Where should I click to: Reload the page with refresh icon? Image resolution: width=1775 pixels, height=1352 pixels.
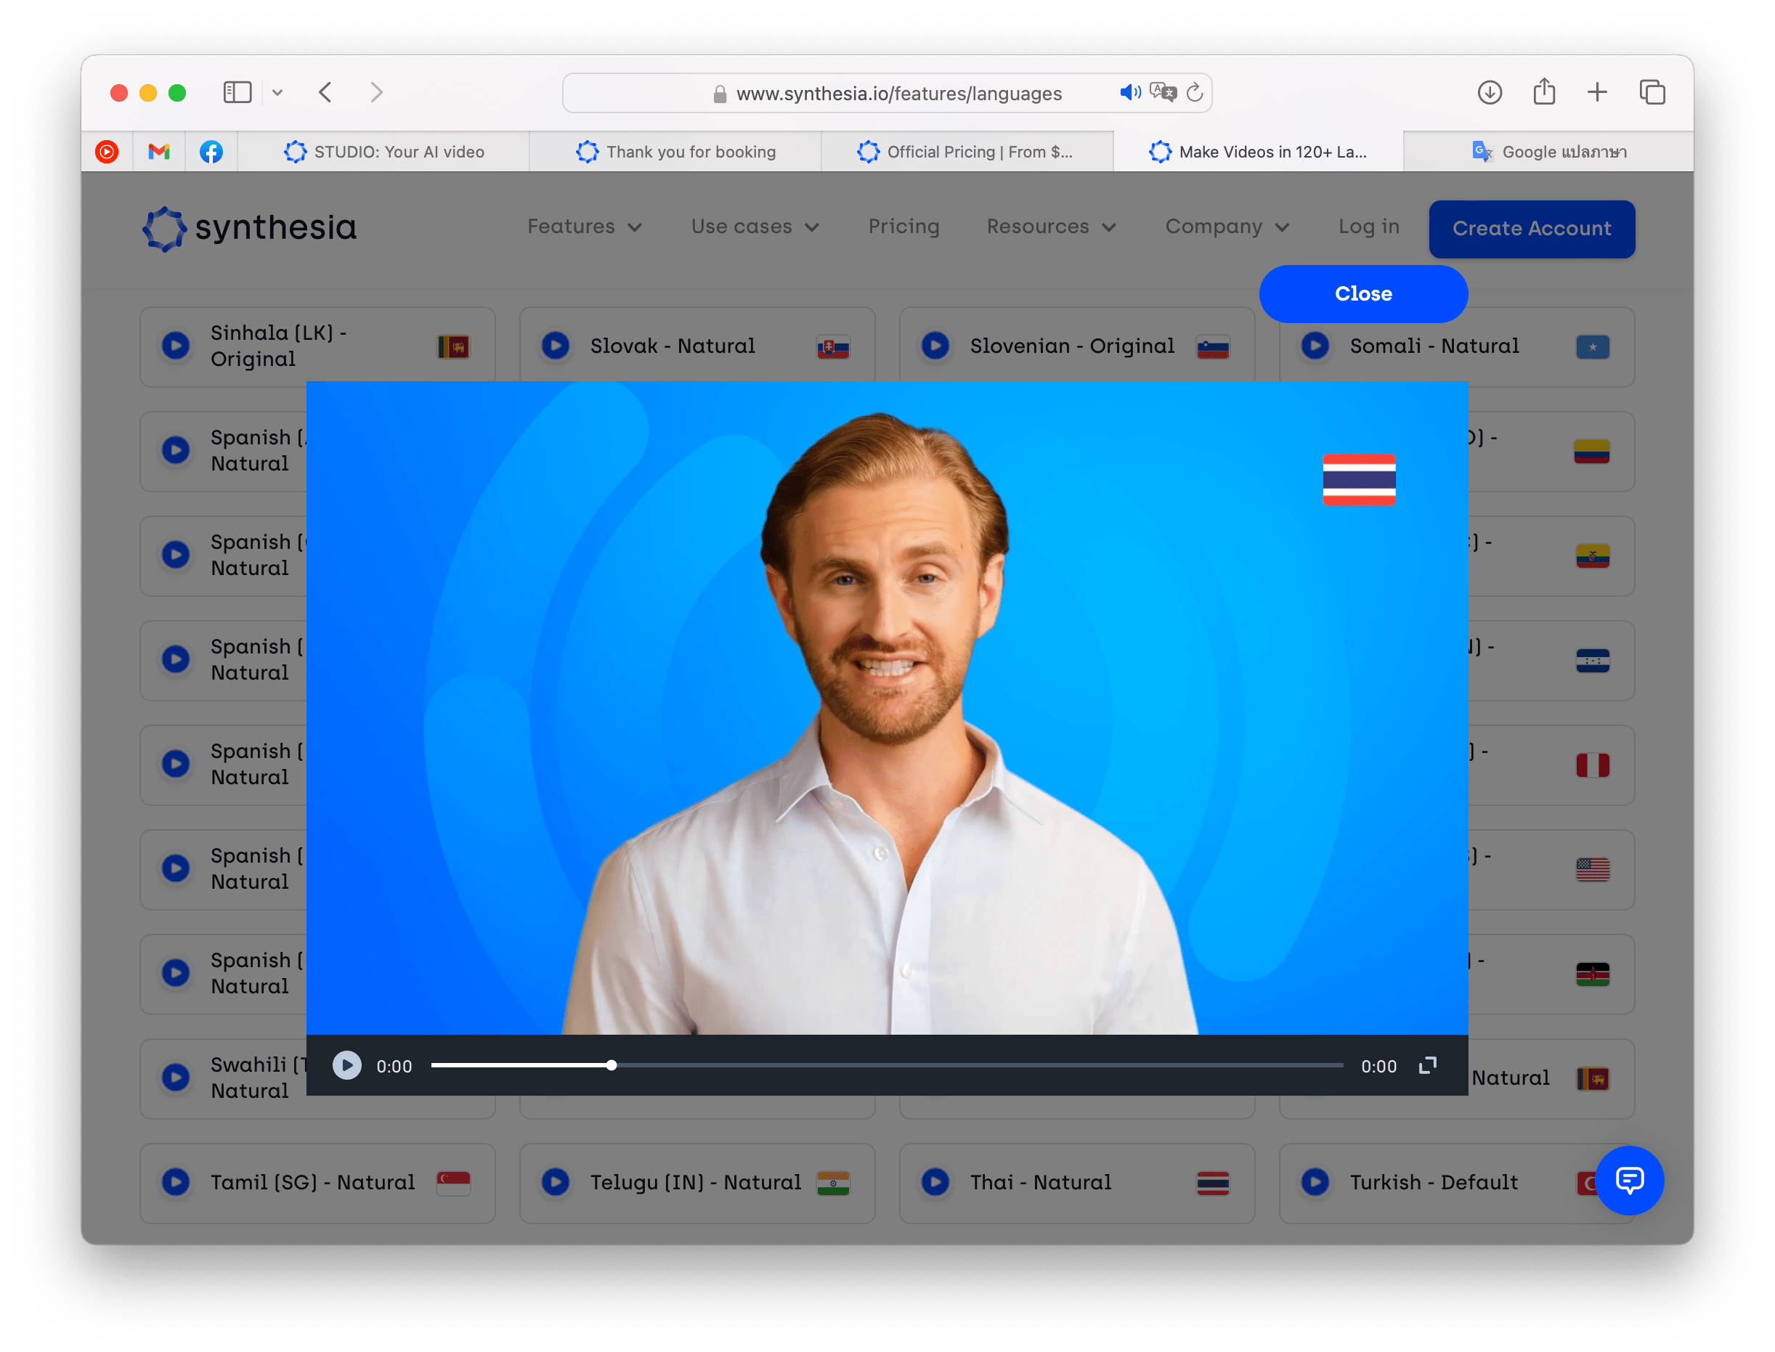click(x=1195, y=92)
